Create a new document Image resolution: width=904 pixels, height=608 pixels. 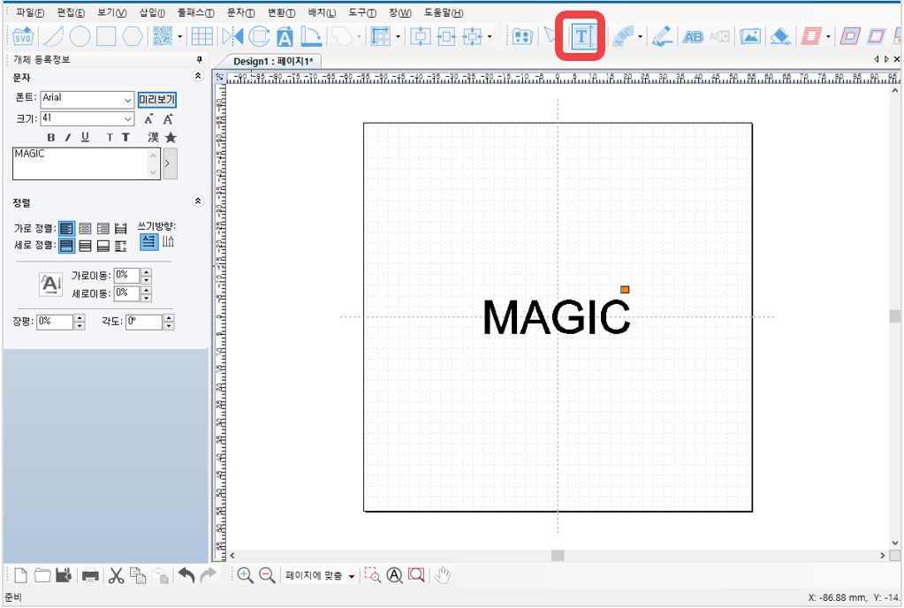pos(20,575)
